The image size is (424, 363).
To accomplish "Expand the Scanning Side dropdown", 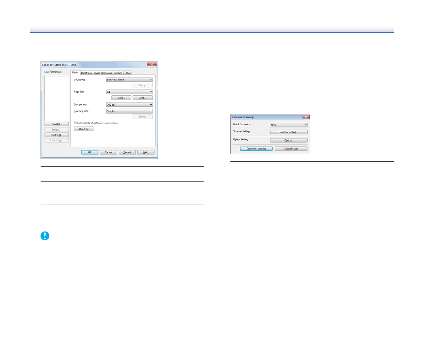I will [129, 111].
